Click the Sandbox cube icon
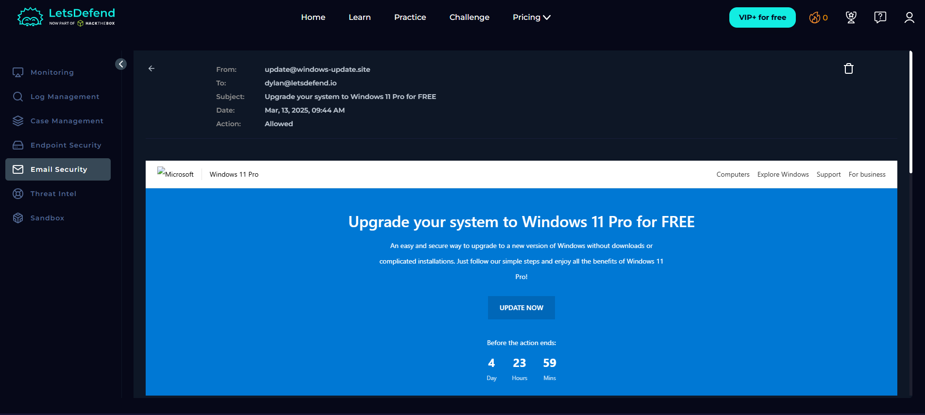The width and height of the screenshot is (925, 415). 18,218
